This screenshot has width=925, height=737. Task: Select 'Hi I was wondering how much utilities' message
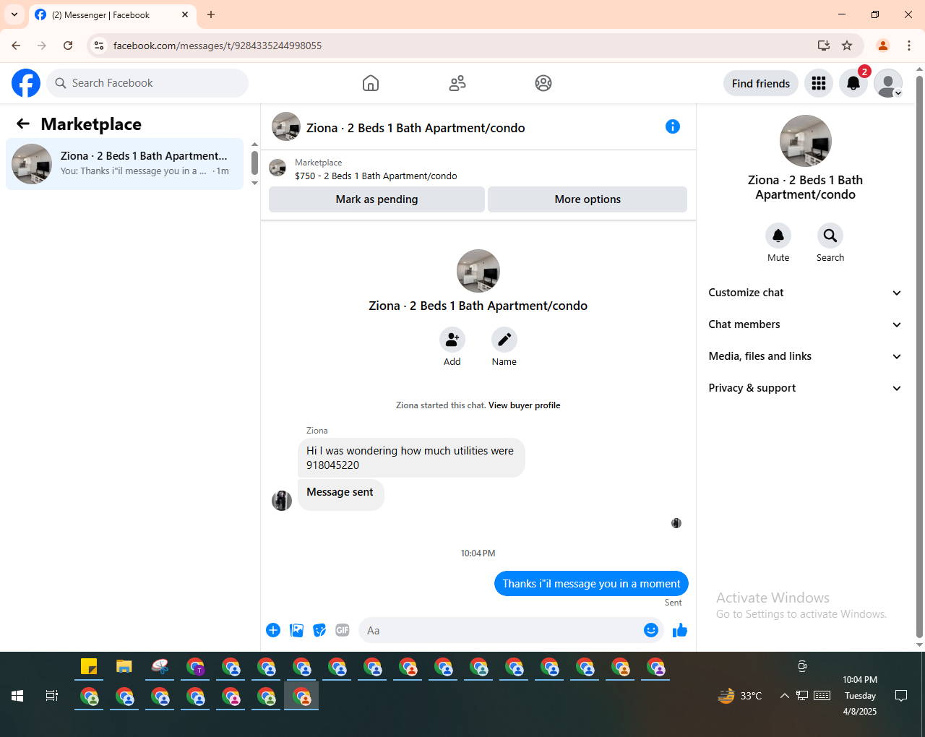(411, 457)
